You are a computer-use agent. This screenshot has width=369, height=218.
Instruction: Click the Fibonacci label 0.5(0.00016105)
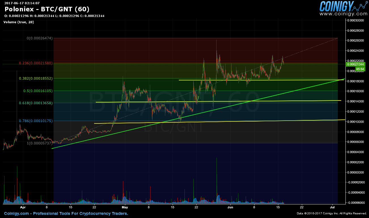click(38, 91)
